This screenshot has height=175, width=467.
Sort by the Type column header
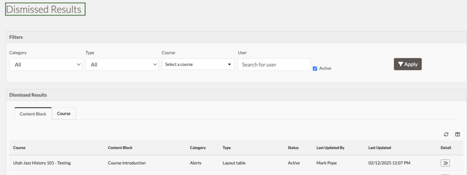pos(227,148)
